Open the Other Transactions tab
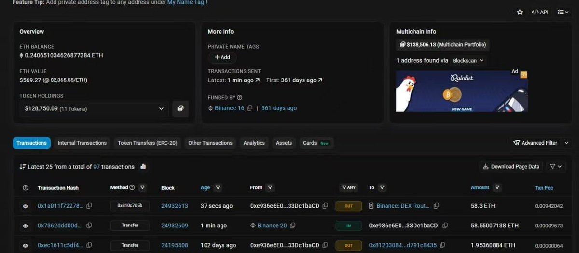This screenshot has height=253, width=579. (x=210, y=143)
